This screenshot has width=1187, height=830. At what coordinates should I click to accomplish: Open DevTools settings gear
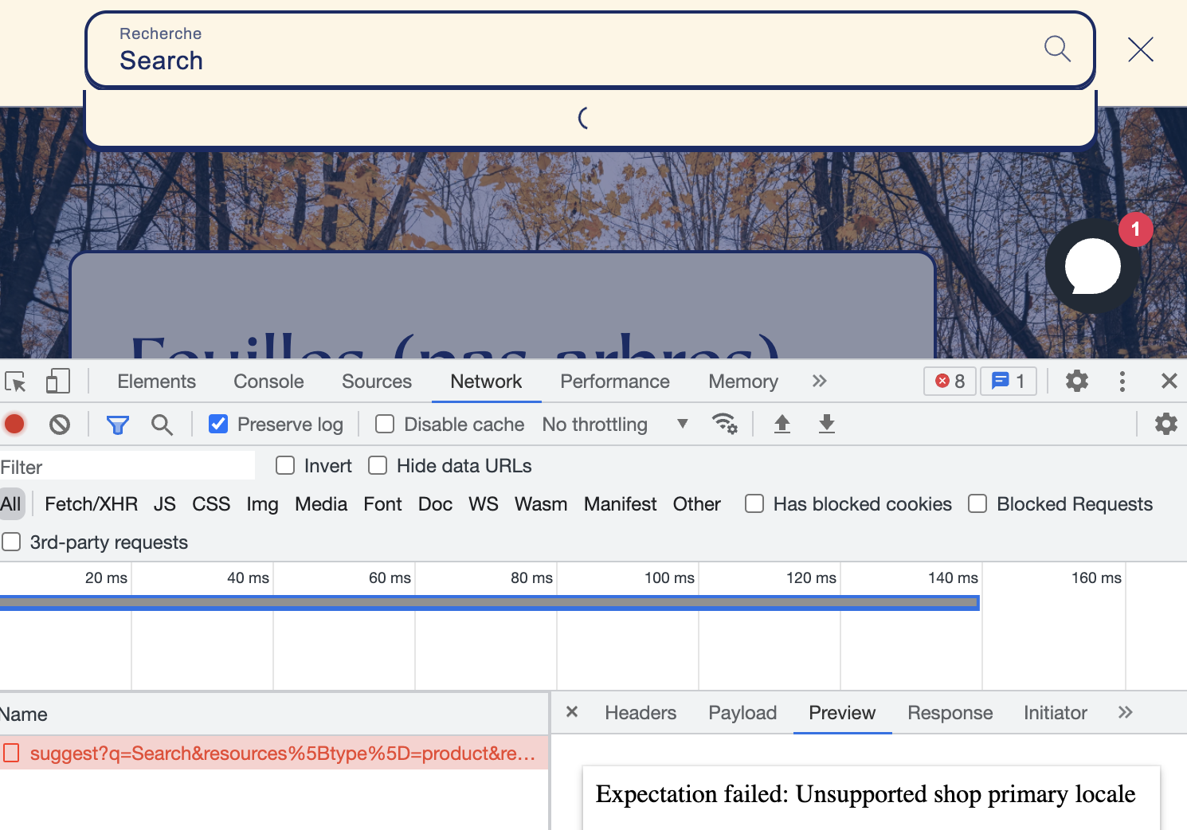click(x=1077, y=381)
